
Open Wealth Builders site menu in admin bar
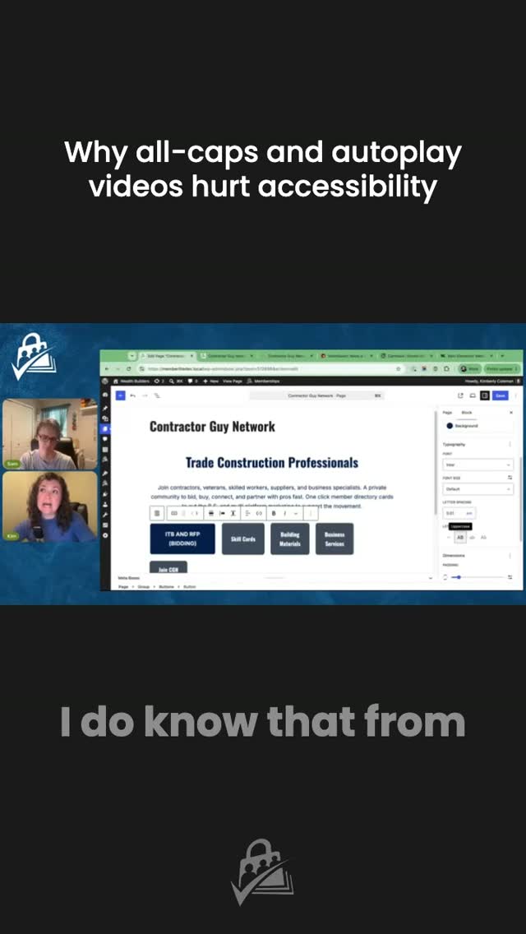tap(131, 381)
